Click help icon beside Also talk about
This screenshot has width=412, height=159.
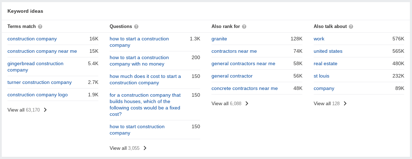351,27
